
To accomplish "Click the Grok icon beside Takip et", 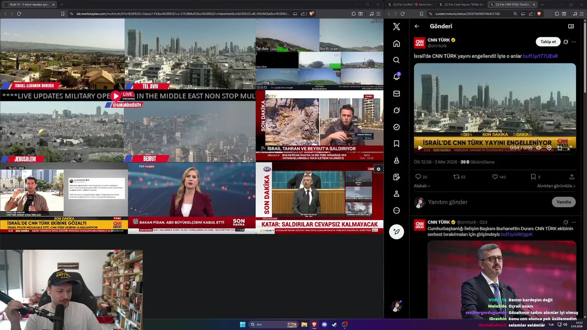I will point(565,42).
